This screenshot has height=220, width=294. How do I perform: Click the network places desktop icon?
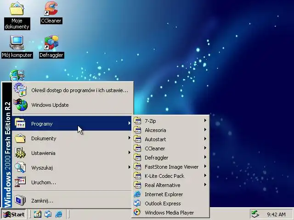(x=17, y=75)
